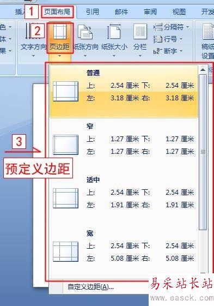The width and height of the screenshot is (214, 306).
Task: Click the margins list scroll up arrow
Action: tap(203, 70)
